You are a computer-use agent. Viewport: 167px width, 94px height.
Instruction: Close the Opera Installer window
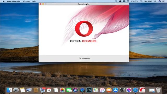point(40,4)
